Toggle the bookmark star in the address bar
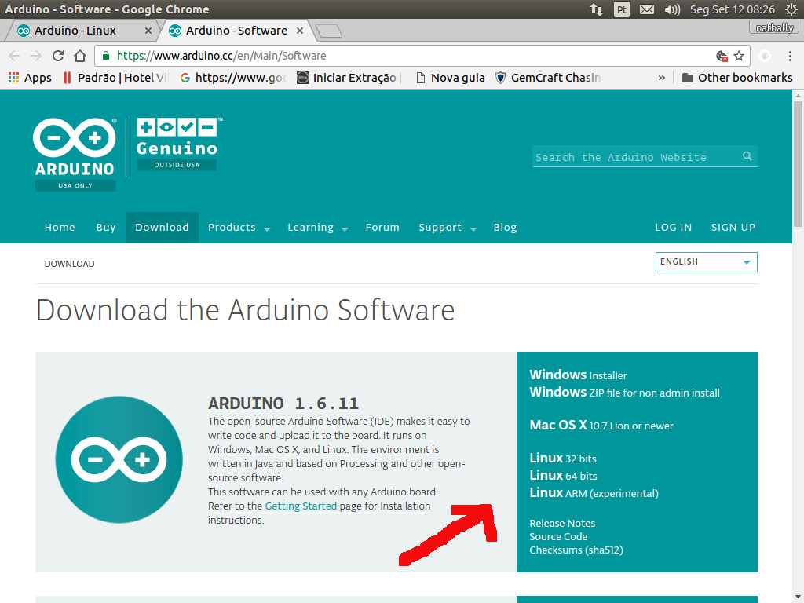Image resolution: width=804 pixels, height=603 pixels. [x=740, y=56]
